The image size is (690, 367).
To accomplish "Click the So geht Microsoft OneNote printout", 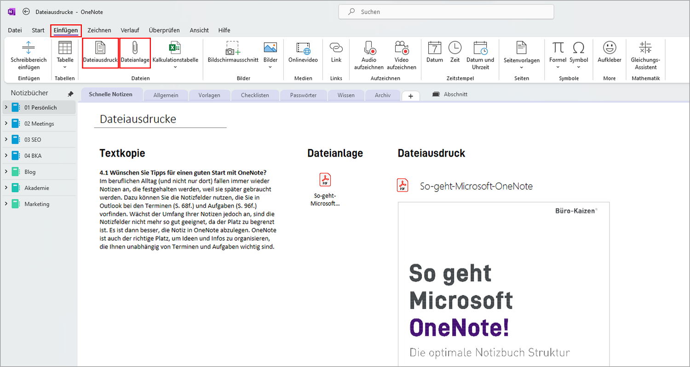I will (x=504, y=284).
